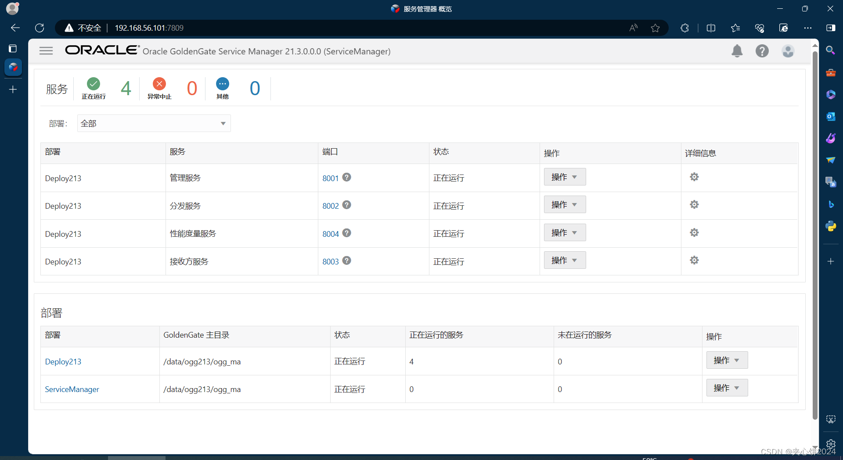Click the help icon next to port 8004
This screenshot has height=460, width=843.
click(x=347, y=233)
